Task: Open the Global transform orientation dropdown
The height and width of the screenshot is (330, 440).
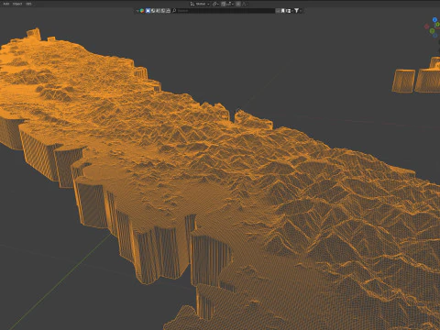Action: click(x=200, y=4)
